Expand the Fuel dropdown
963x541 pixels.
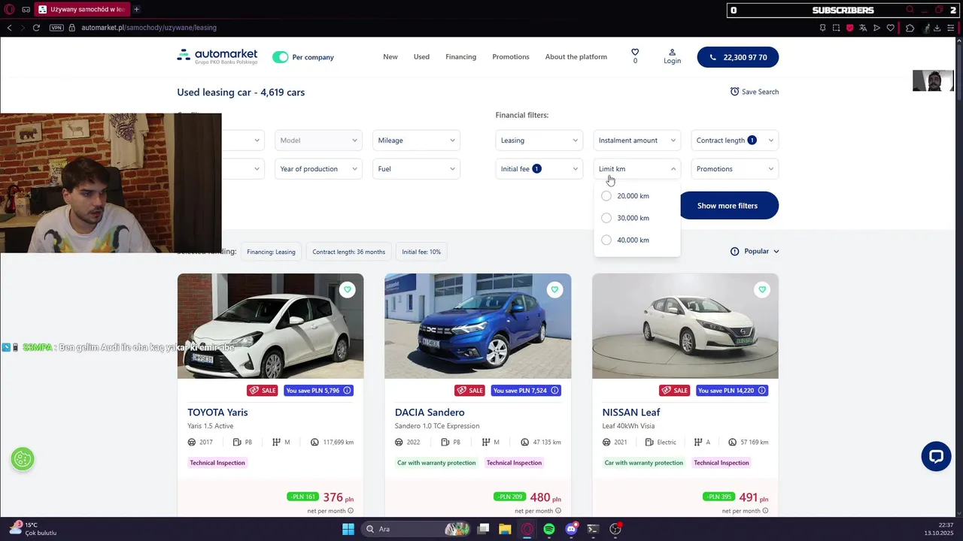pos(416,169)
